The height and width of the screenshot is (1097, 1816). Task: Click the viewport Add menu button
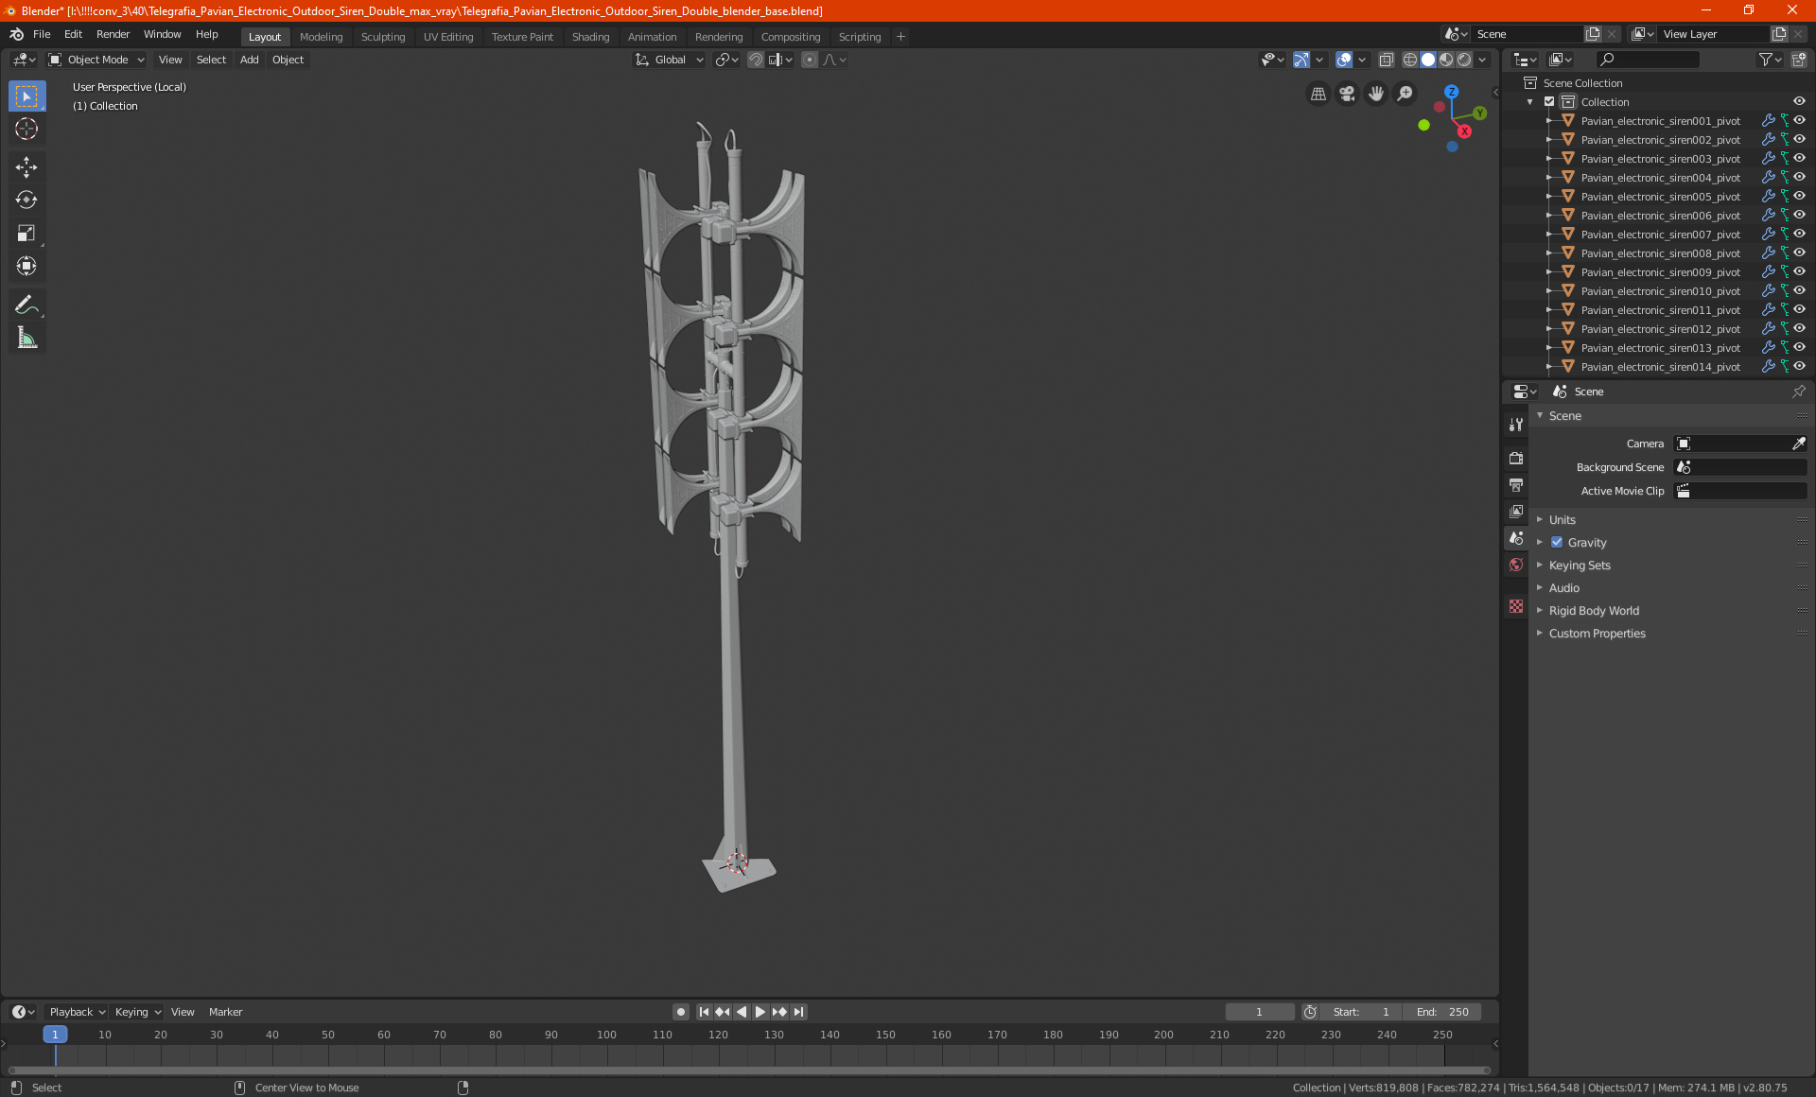249,60
